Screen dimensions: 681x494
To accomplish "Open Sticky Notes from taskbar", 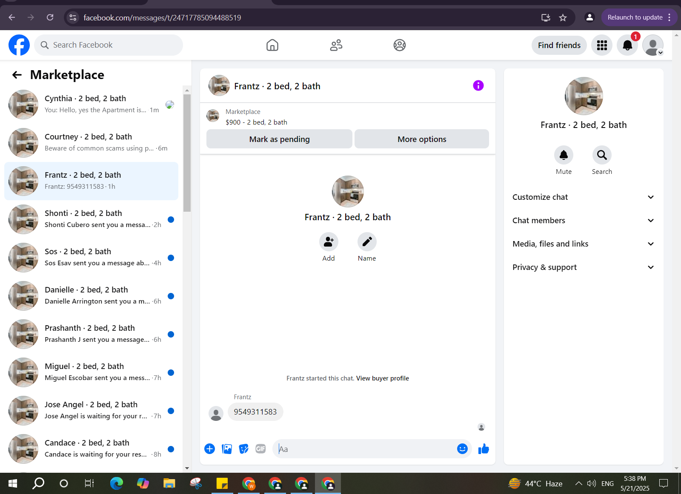I will pyautogui.click(x=222, y=483).
